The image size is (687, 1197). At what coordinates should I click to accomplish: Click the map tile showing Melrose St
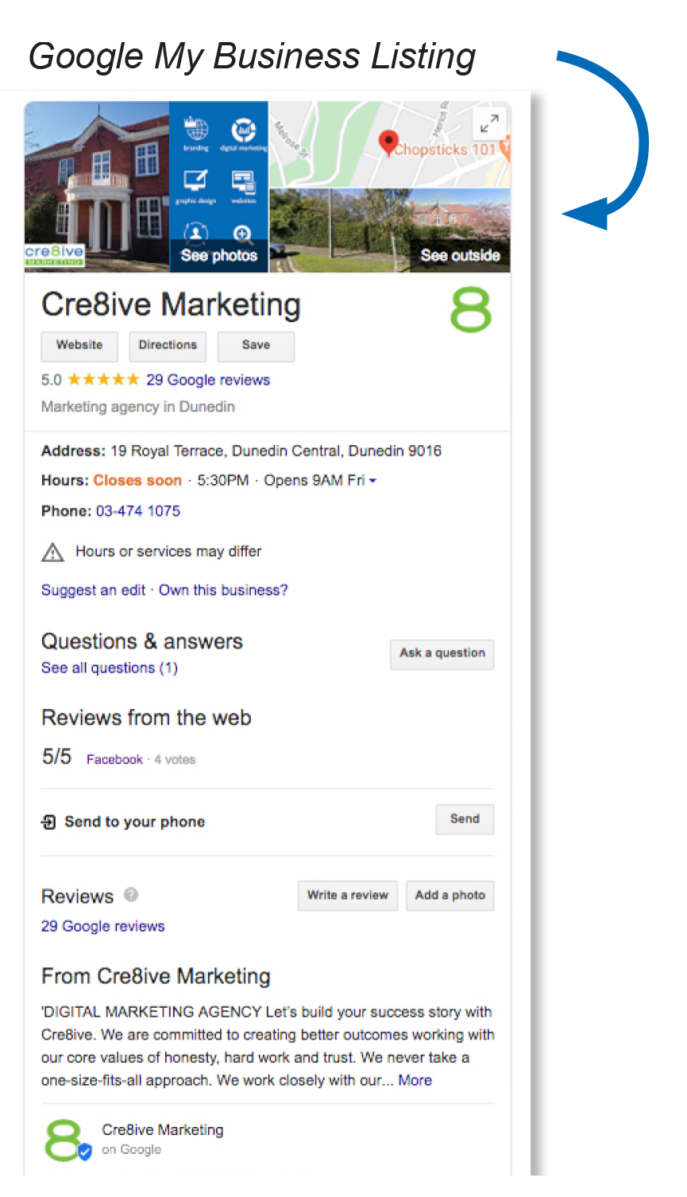click(389, 145)
